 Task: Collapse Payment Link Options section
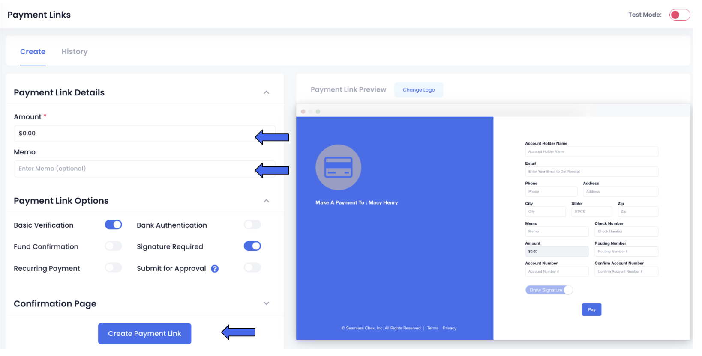coord(266,201)
